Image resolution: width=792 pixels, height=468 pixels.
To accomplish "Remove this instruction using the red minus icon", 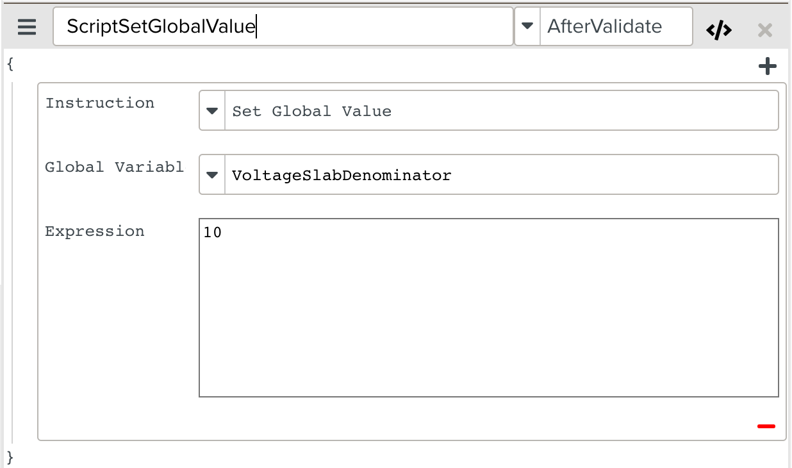I will pos(766,426).
